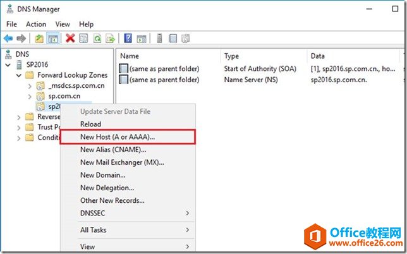Viewport: 407px width, 254px height.
Task: Choose New Alias (CNAME)
Action: [128, 150]
